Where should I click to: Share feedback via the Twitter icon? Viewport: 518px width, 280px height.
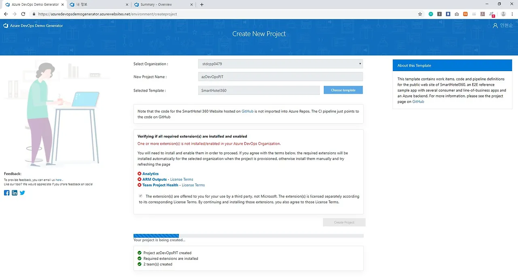click(22, 193)
